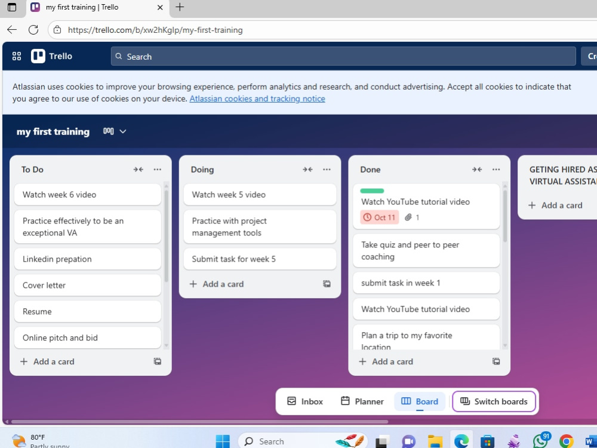Toggle the Oct 11 due date badge
The height and width of the screenshot is (448, 597).
pyautogui.click(x=379, y=217)
